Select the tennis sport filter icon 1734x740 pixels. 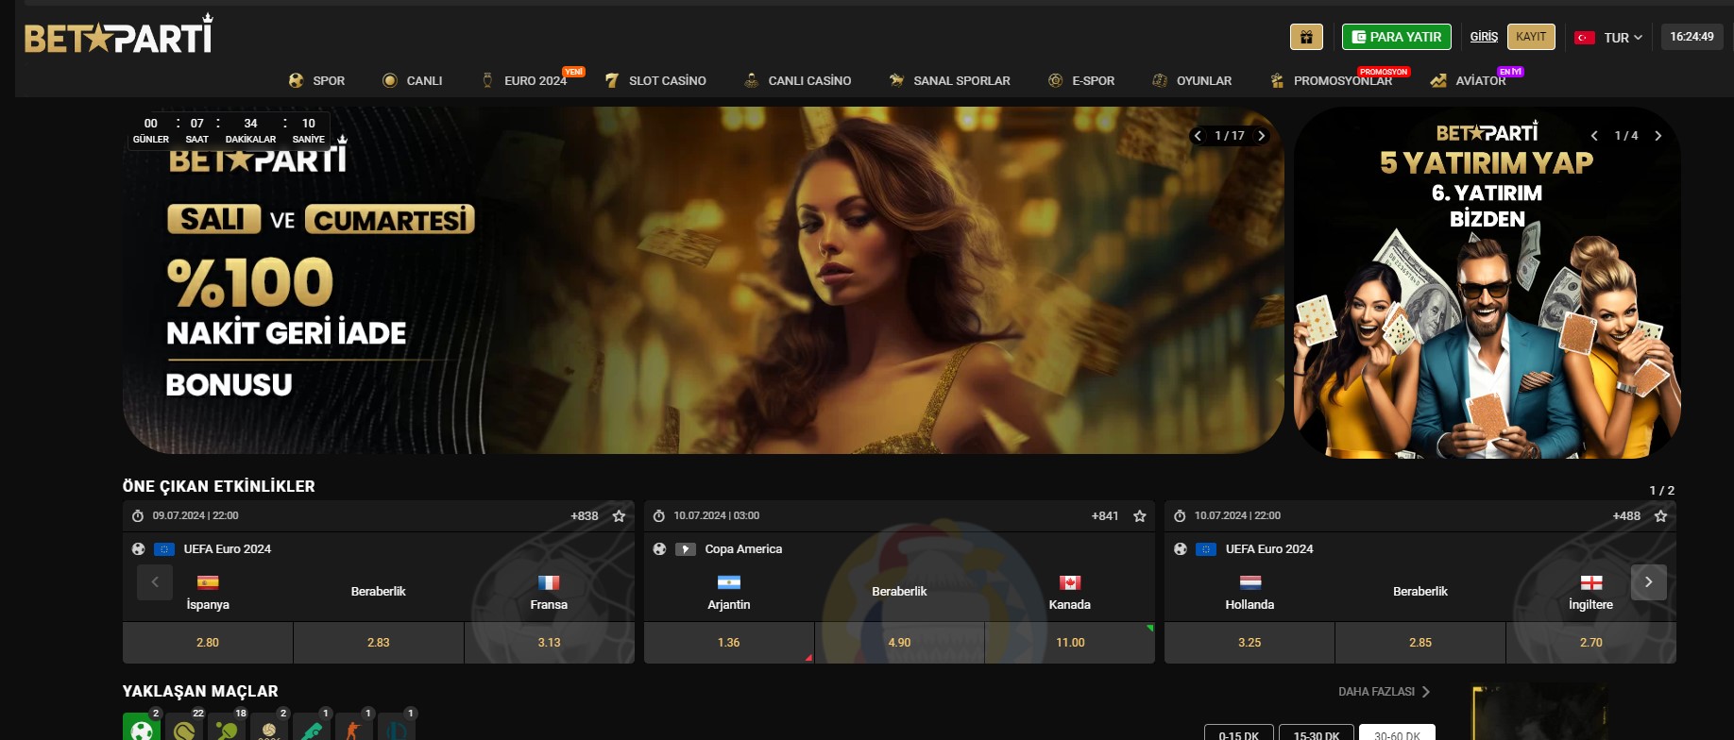[184, 728]
